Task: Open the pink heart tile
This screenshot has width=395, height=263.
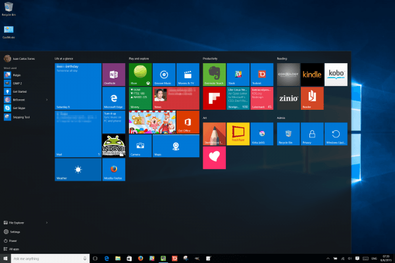Action: coord(214,158)
